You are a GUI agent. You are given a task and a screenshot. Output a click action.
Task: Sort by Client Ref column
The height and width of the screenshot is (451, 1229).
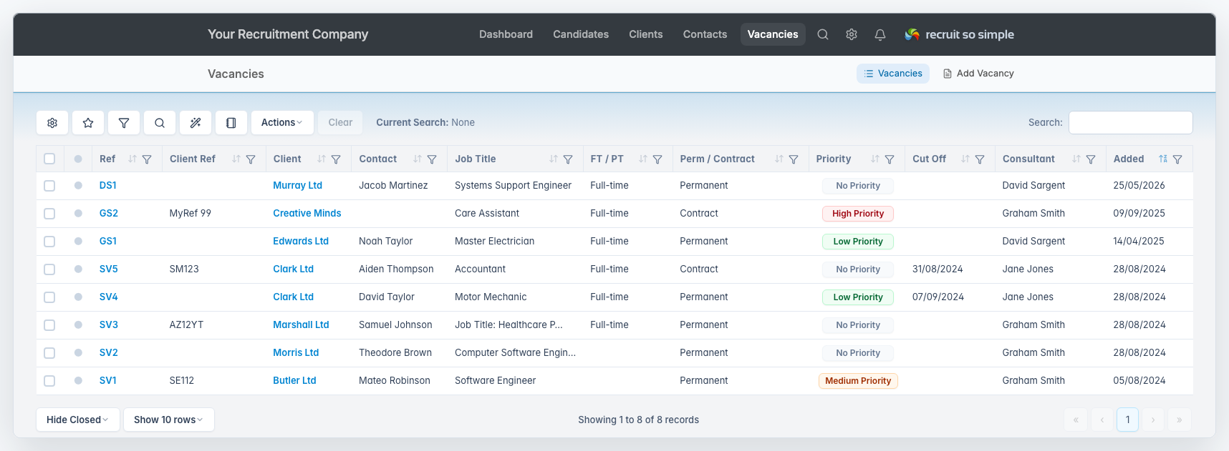point(236,159)
